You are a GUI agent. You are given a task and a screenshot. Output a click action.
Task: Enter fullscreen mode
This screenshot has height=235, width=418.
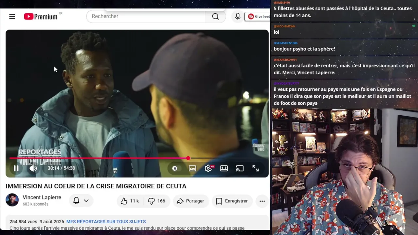[255, 168]
